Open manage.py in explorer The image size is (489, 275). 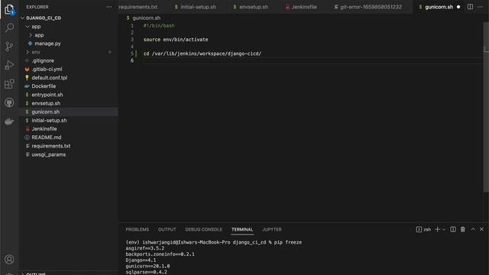(x=47, y=44)
